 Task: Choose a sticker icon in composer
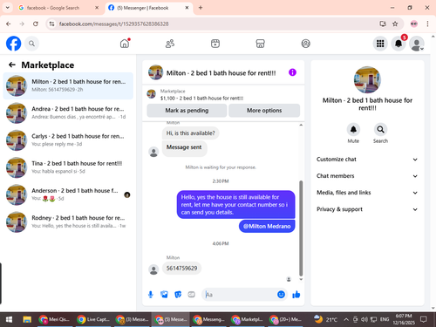(178, 295)
